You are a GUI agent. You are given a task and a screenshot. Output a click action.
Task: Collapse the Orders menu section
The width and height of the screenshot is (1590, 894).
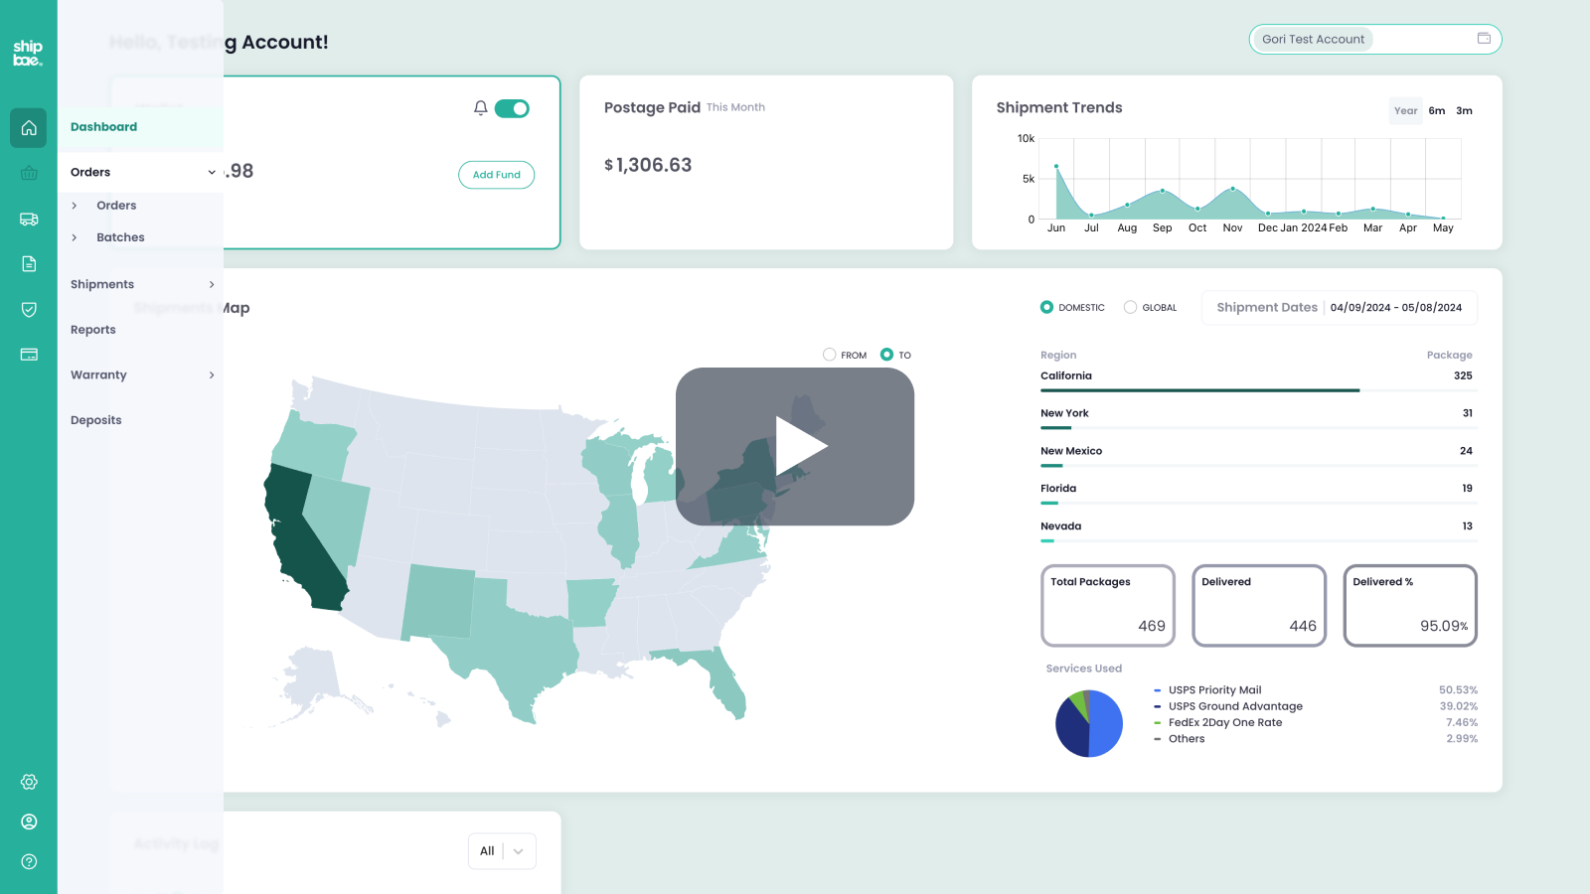[212, 173]
